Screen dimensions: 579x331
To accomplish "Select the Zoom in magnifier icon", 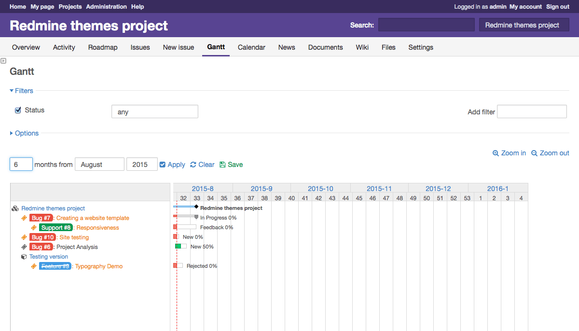I will 496,153.
